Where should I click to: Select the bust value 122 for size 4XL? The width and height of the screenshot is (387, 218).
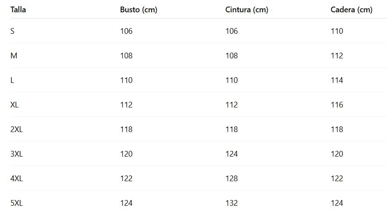[126, 179]
